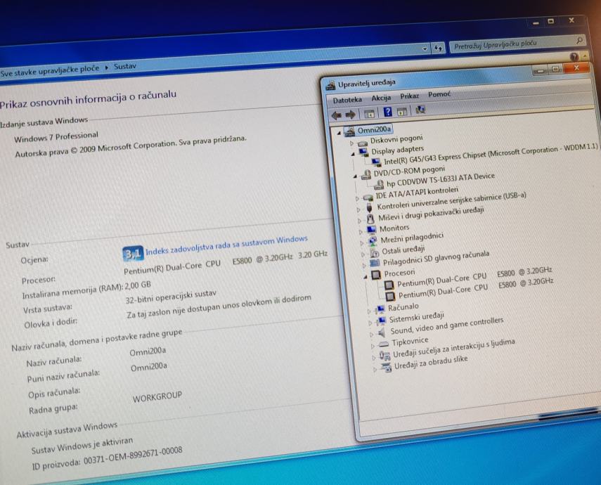The width and height of the screenshot is (601, 485).
Task: Expand the Mrežni prilagodnici category arrow
Action: pyautogui.click(x=362, y=243)
